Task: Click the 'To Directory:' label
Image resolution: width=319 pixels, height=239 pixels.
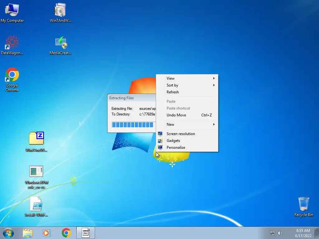Action: pyautogui.click(x=121, y=114)
